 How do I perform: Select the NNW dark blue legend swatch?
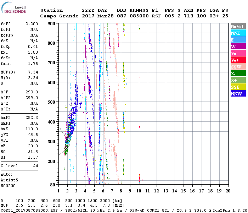pyautogui.click(x=238, y=93)
